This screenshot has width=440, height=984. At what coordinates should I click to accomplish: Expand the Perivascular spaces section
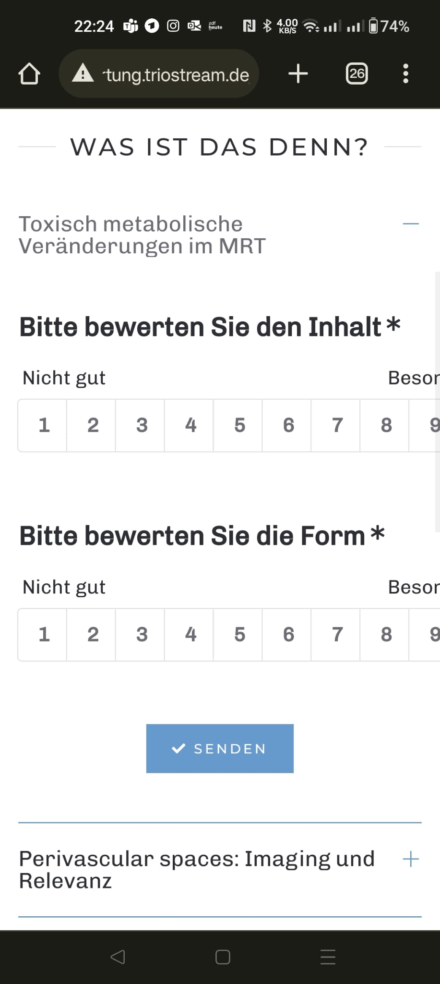(x=411, y=859)
